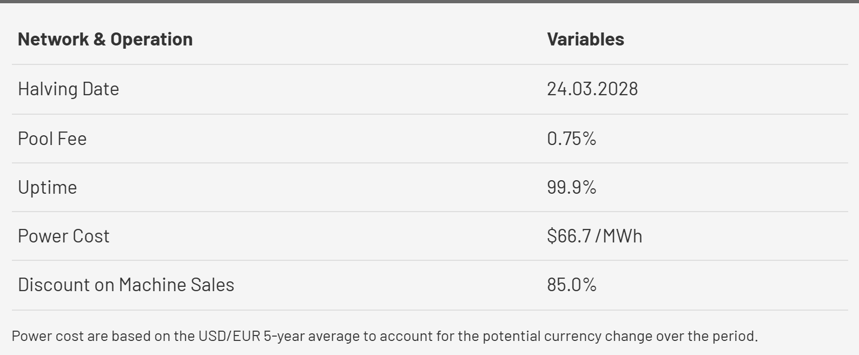Image resolution: width=859 pixels, height=355 pixels.
Task: Click "USD/EUR" in the footnote
Action: 229,336
